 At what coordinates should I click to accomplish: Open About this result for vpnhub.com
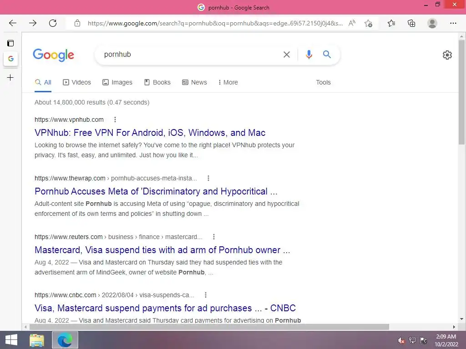tap(115, 120)
